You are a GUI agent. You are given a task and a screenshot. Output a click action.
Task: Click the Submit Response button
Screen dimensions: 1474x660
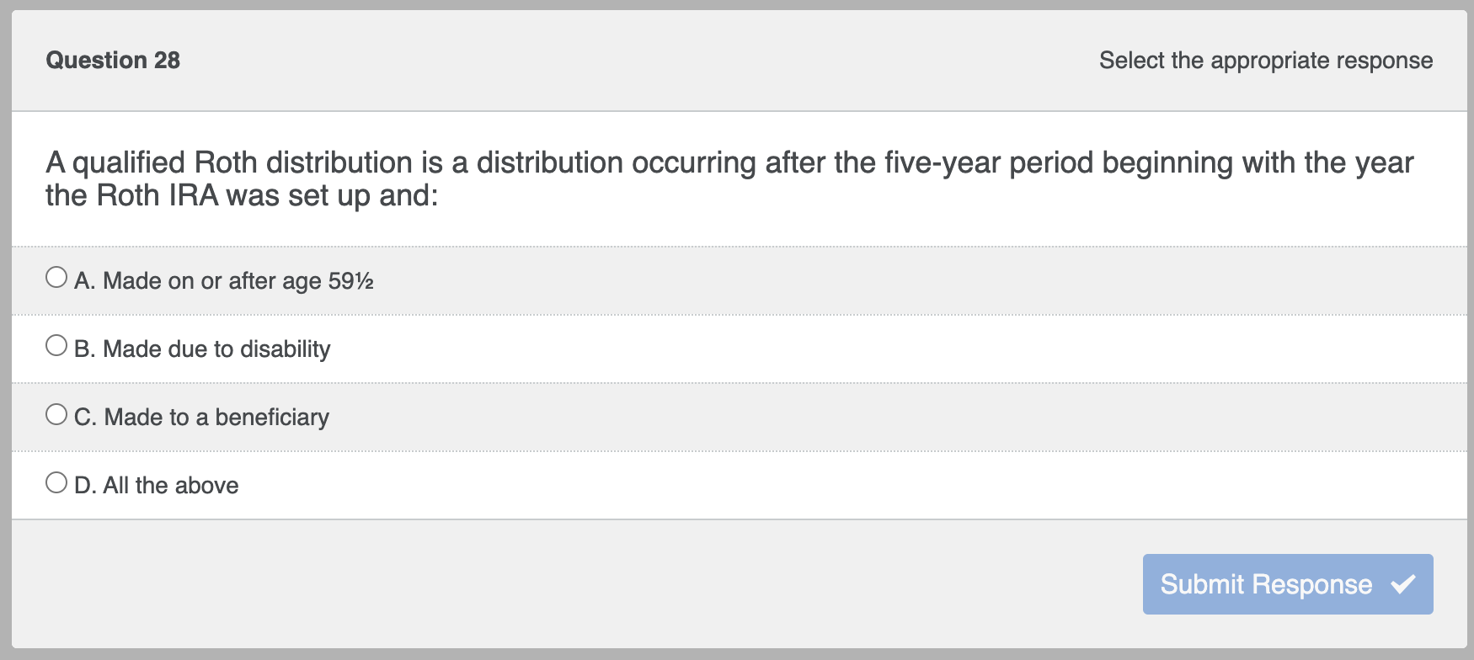point(1287,583)
